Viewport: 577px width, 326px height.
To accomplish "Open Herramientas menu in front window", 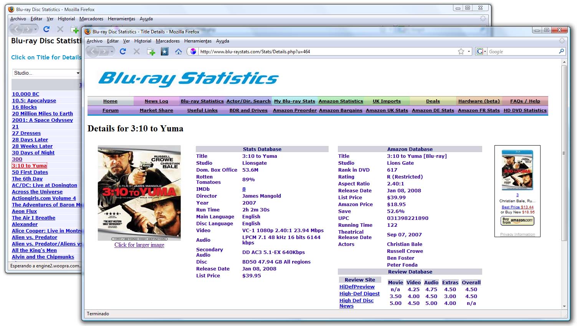I will (198, 41).
